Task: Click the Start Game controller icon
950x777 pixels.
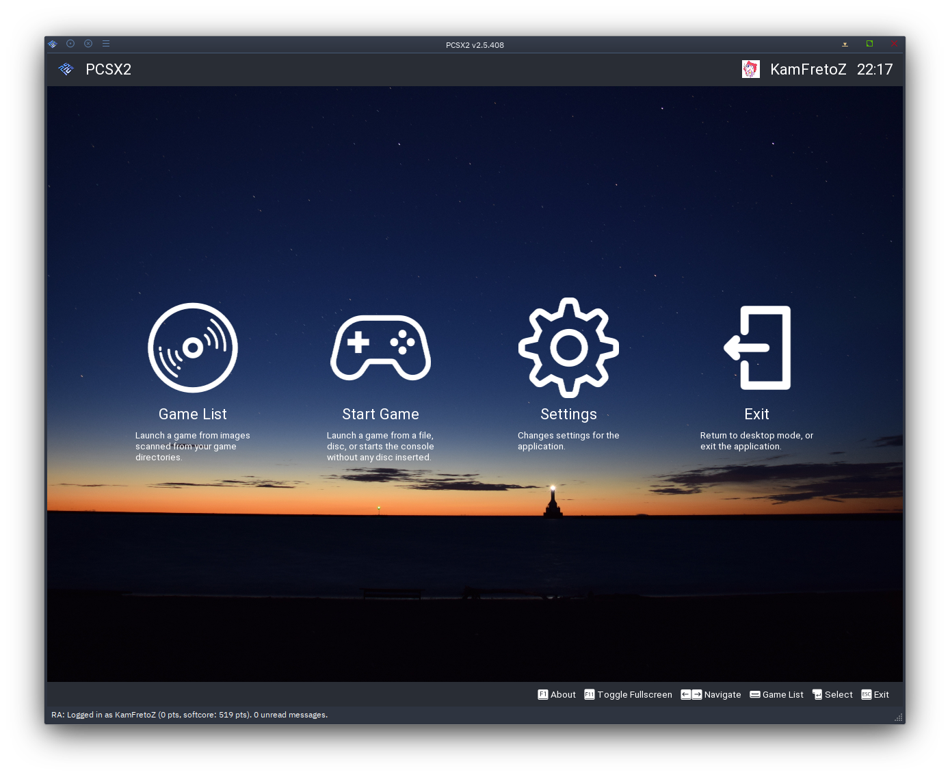Action: pos(380,347)
